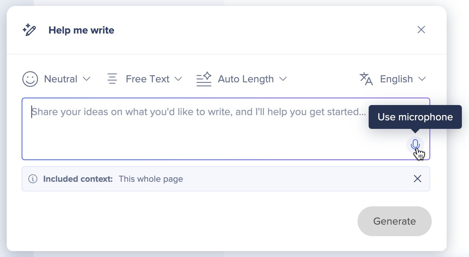The height and width of the screenshot is (257, 469).
Task: Click the smiley face tone icon
Action: tap(30, 79)
